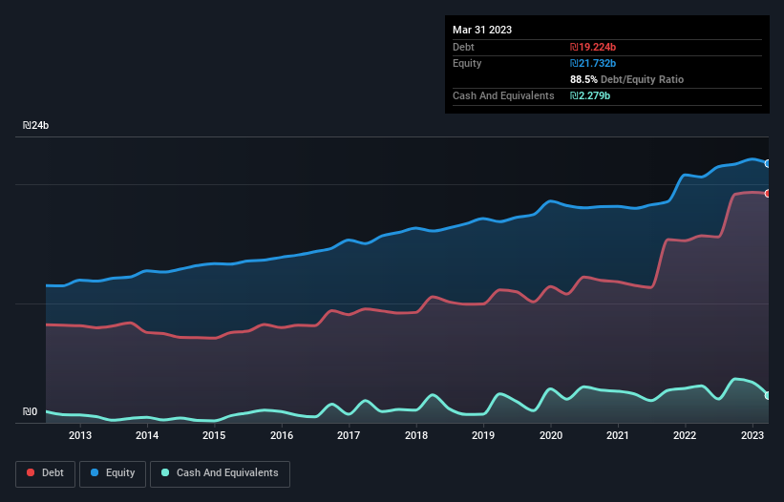This screenshot has height=502, width=784.
Task: Click the ₪19.224b debt value
Action: (x=593, y=47)
